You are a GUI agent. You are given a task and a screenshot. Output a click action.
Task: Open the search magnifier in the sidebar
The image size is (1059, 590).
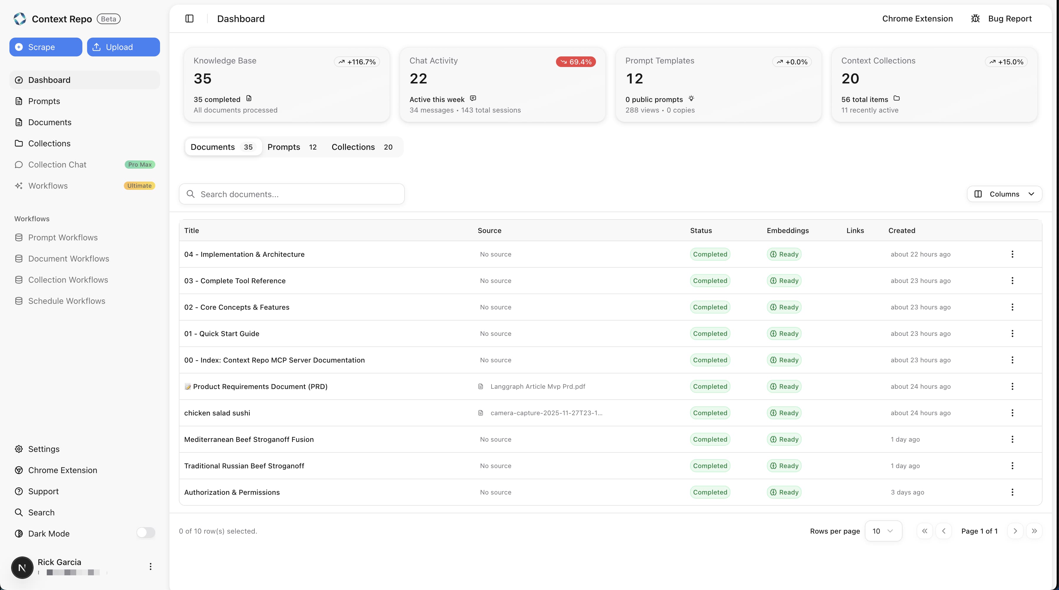click(x=19, y=512)
